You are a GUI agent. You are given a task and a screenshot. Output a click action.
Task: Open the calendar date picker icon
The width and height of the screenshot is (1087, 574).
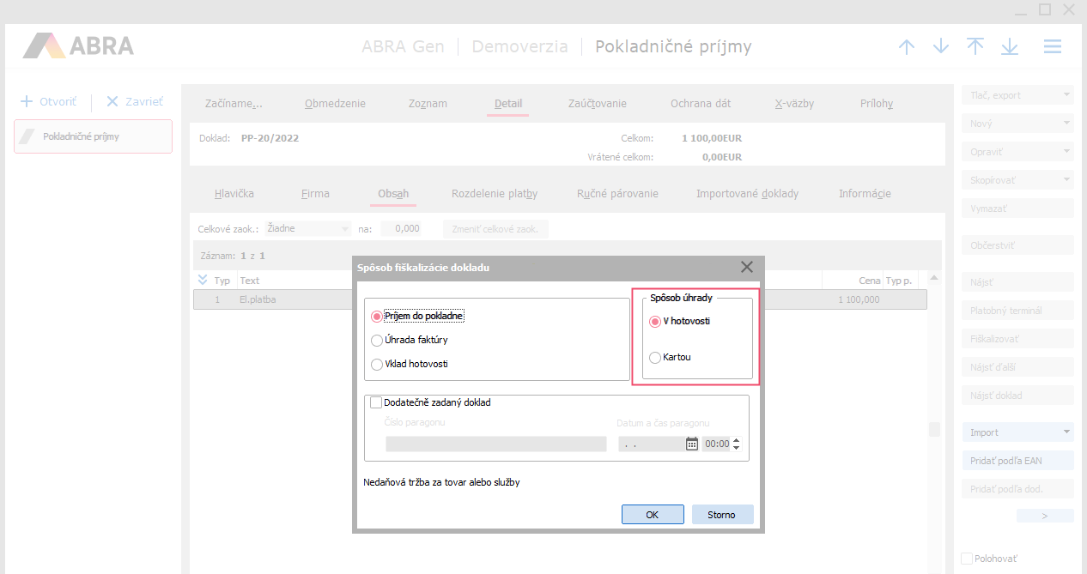pos(692,444)
